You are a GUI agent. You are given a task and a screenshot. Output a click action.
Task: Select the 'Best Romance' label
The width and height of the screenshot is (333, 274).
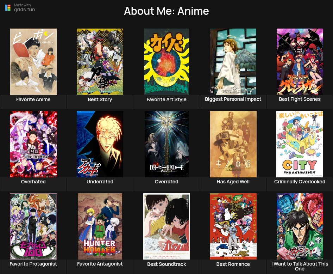pos(233,264)
